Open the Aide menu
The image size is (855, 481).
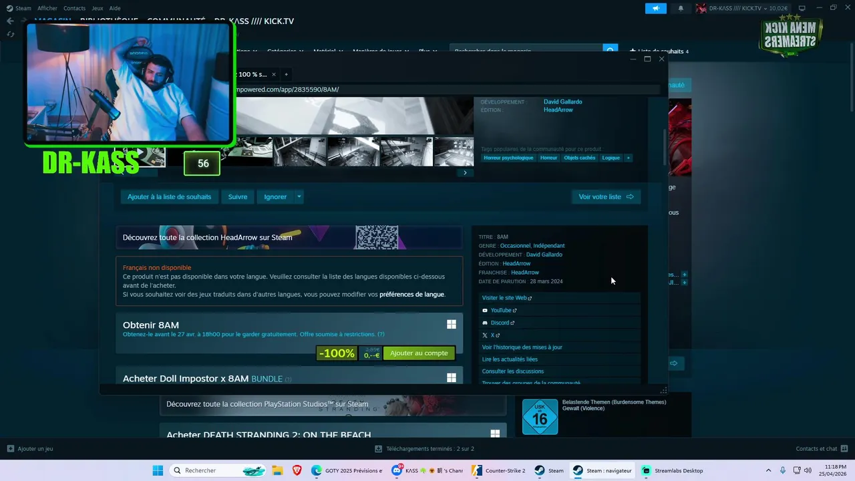(x=115, y=8)
